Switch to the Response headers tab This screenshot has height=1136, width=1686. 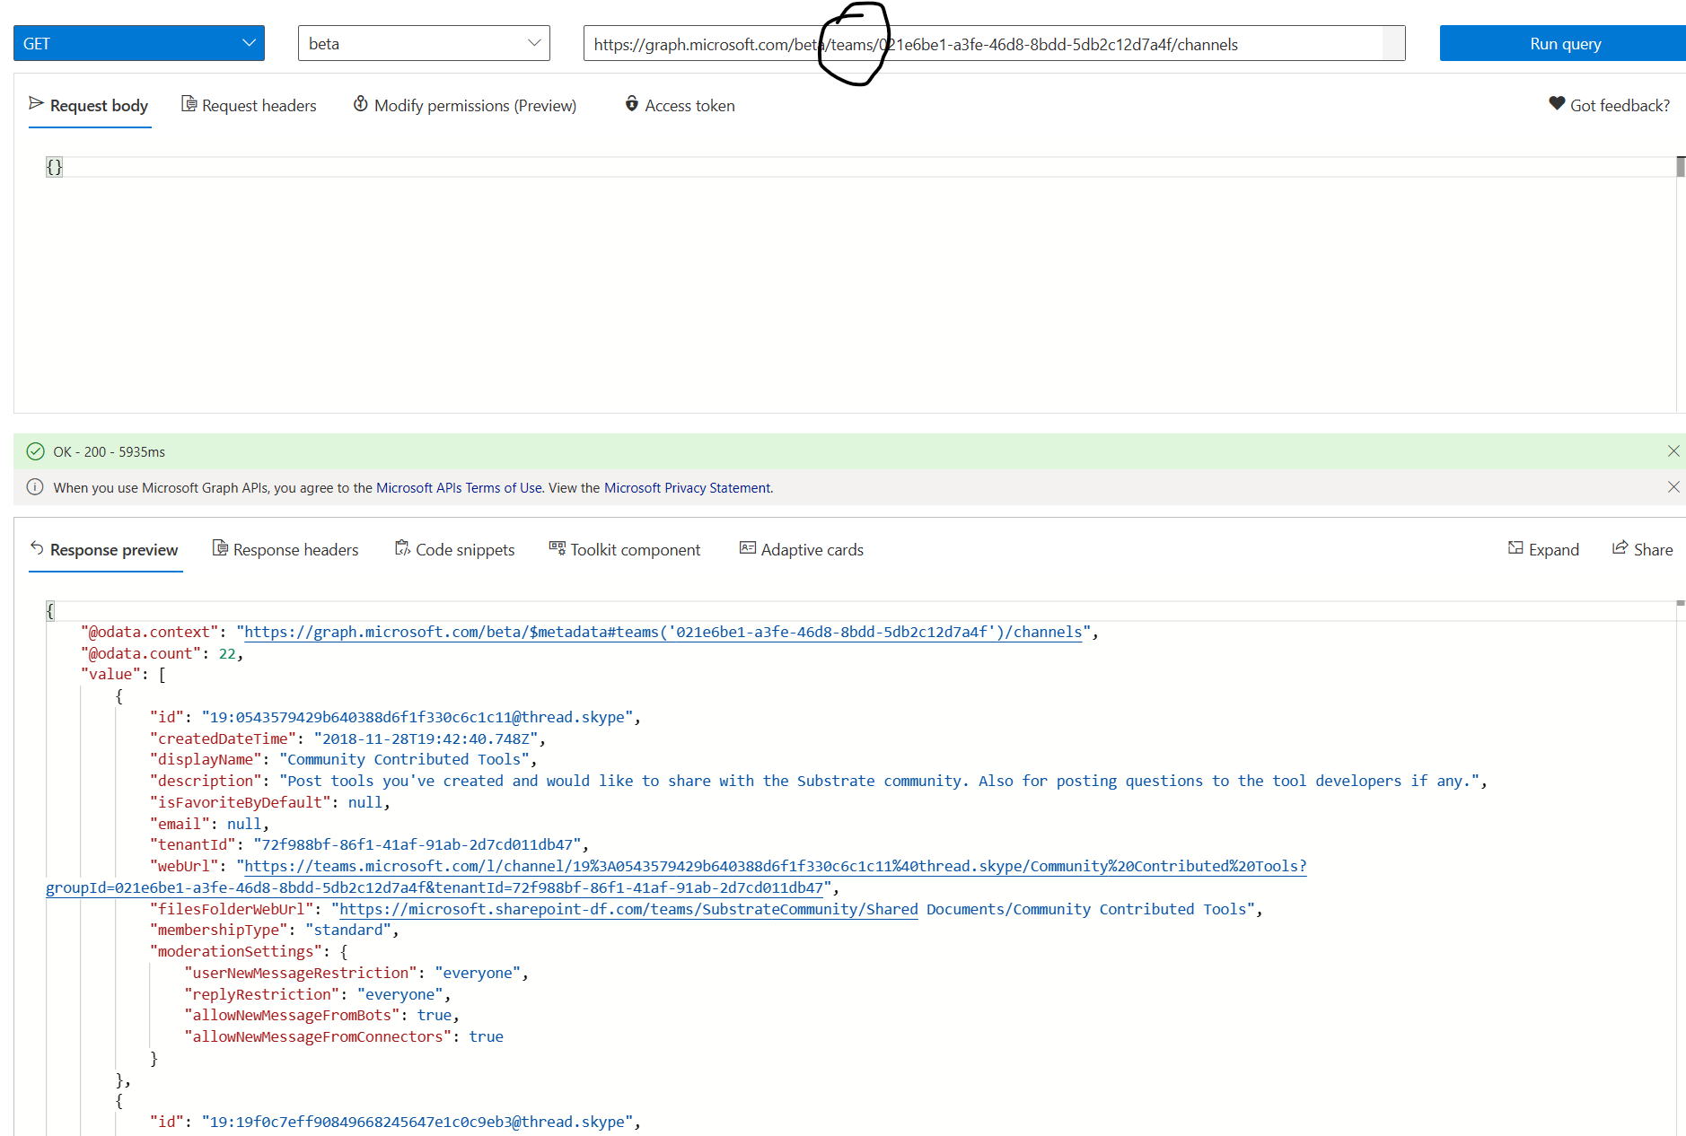(285, 550)
